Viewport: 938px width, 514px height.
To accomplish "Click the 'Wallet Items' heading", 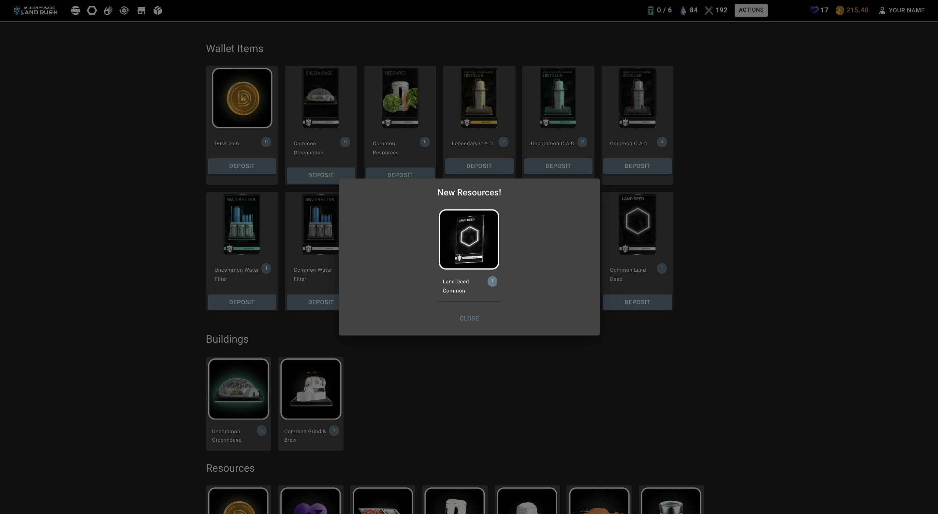I will coord(235,49).
